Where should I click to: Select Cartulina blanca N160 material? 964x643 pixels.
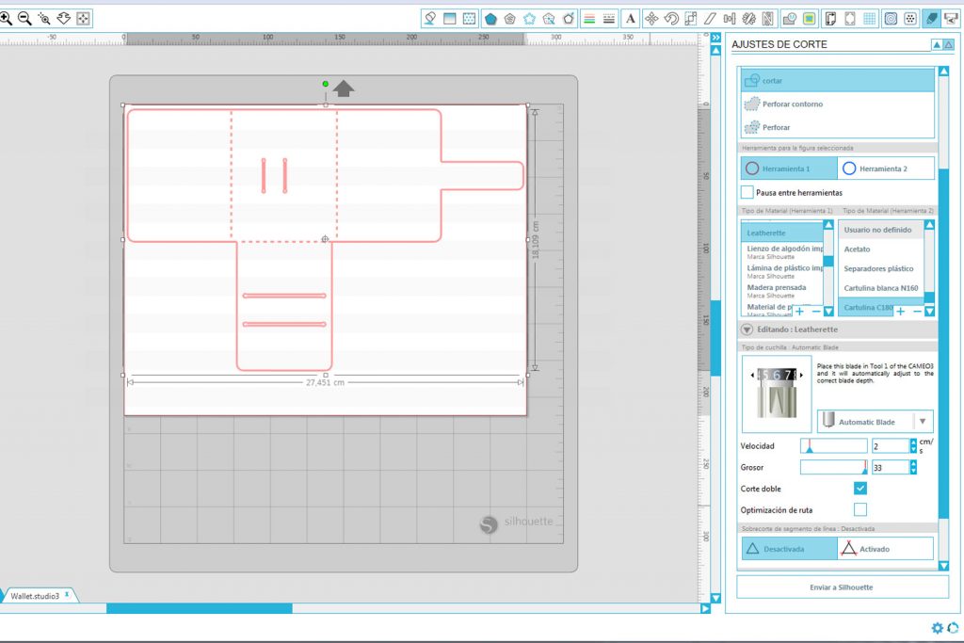880,288
